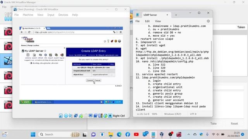The image size is (248, 139).
Task: Click the logout icon in phpLDAPadmin
Action: pyautogui.click(x=62, y=55)
